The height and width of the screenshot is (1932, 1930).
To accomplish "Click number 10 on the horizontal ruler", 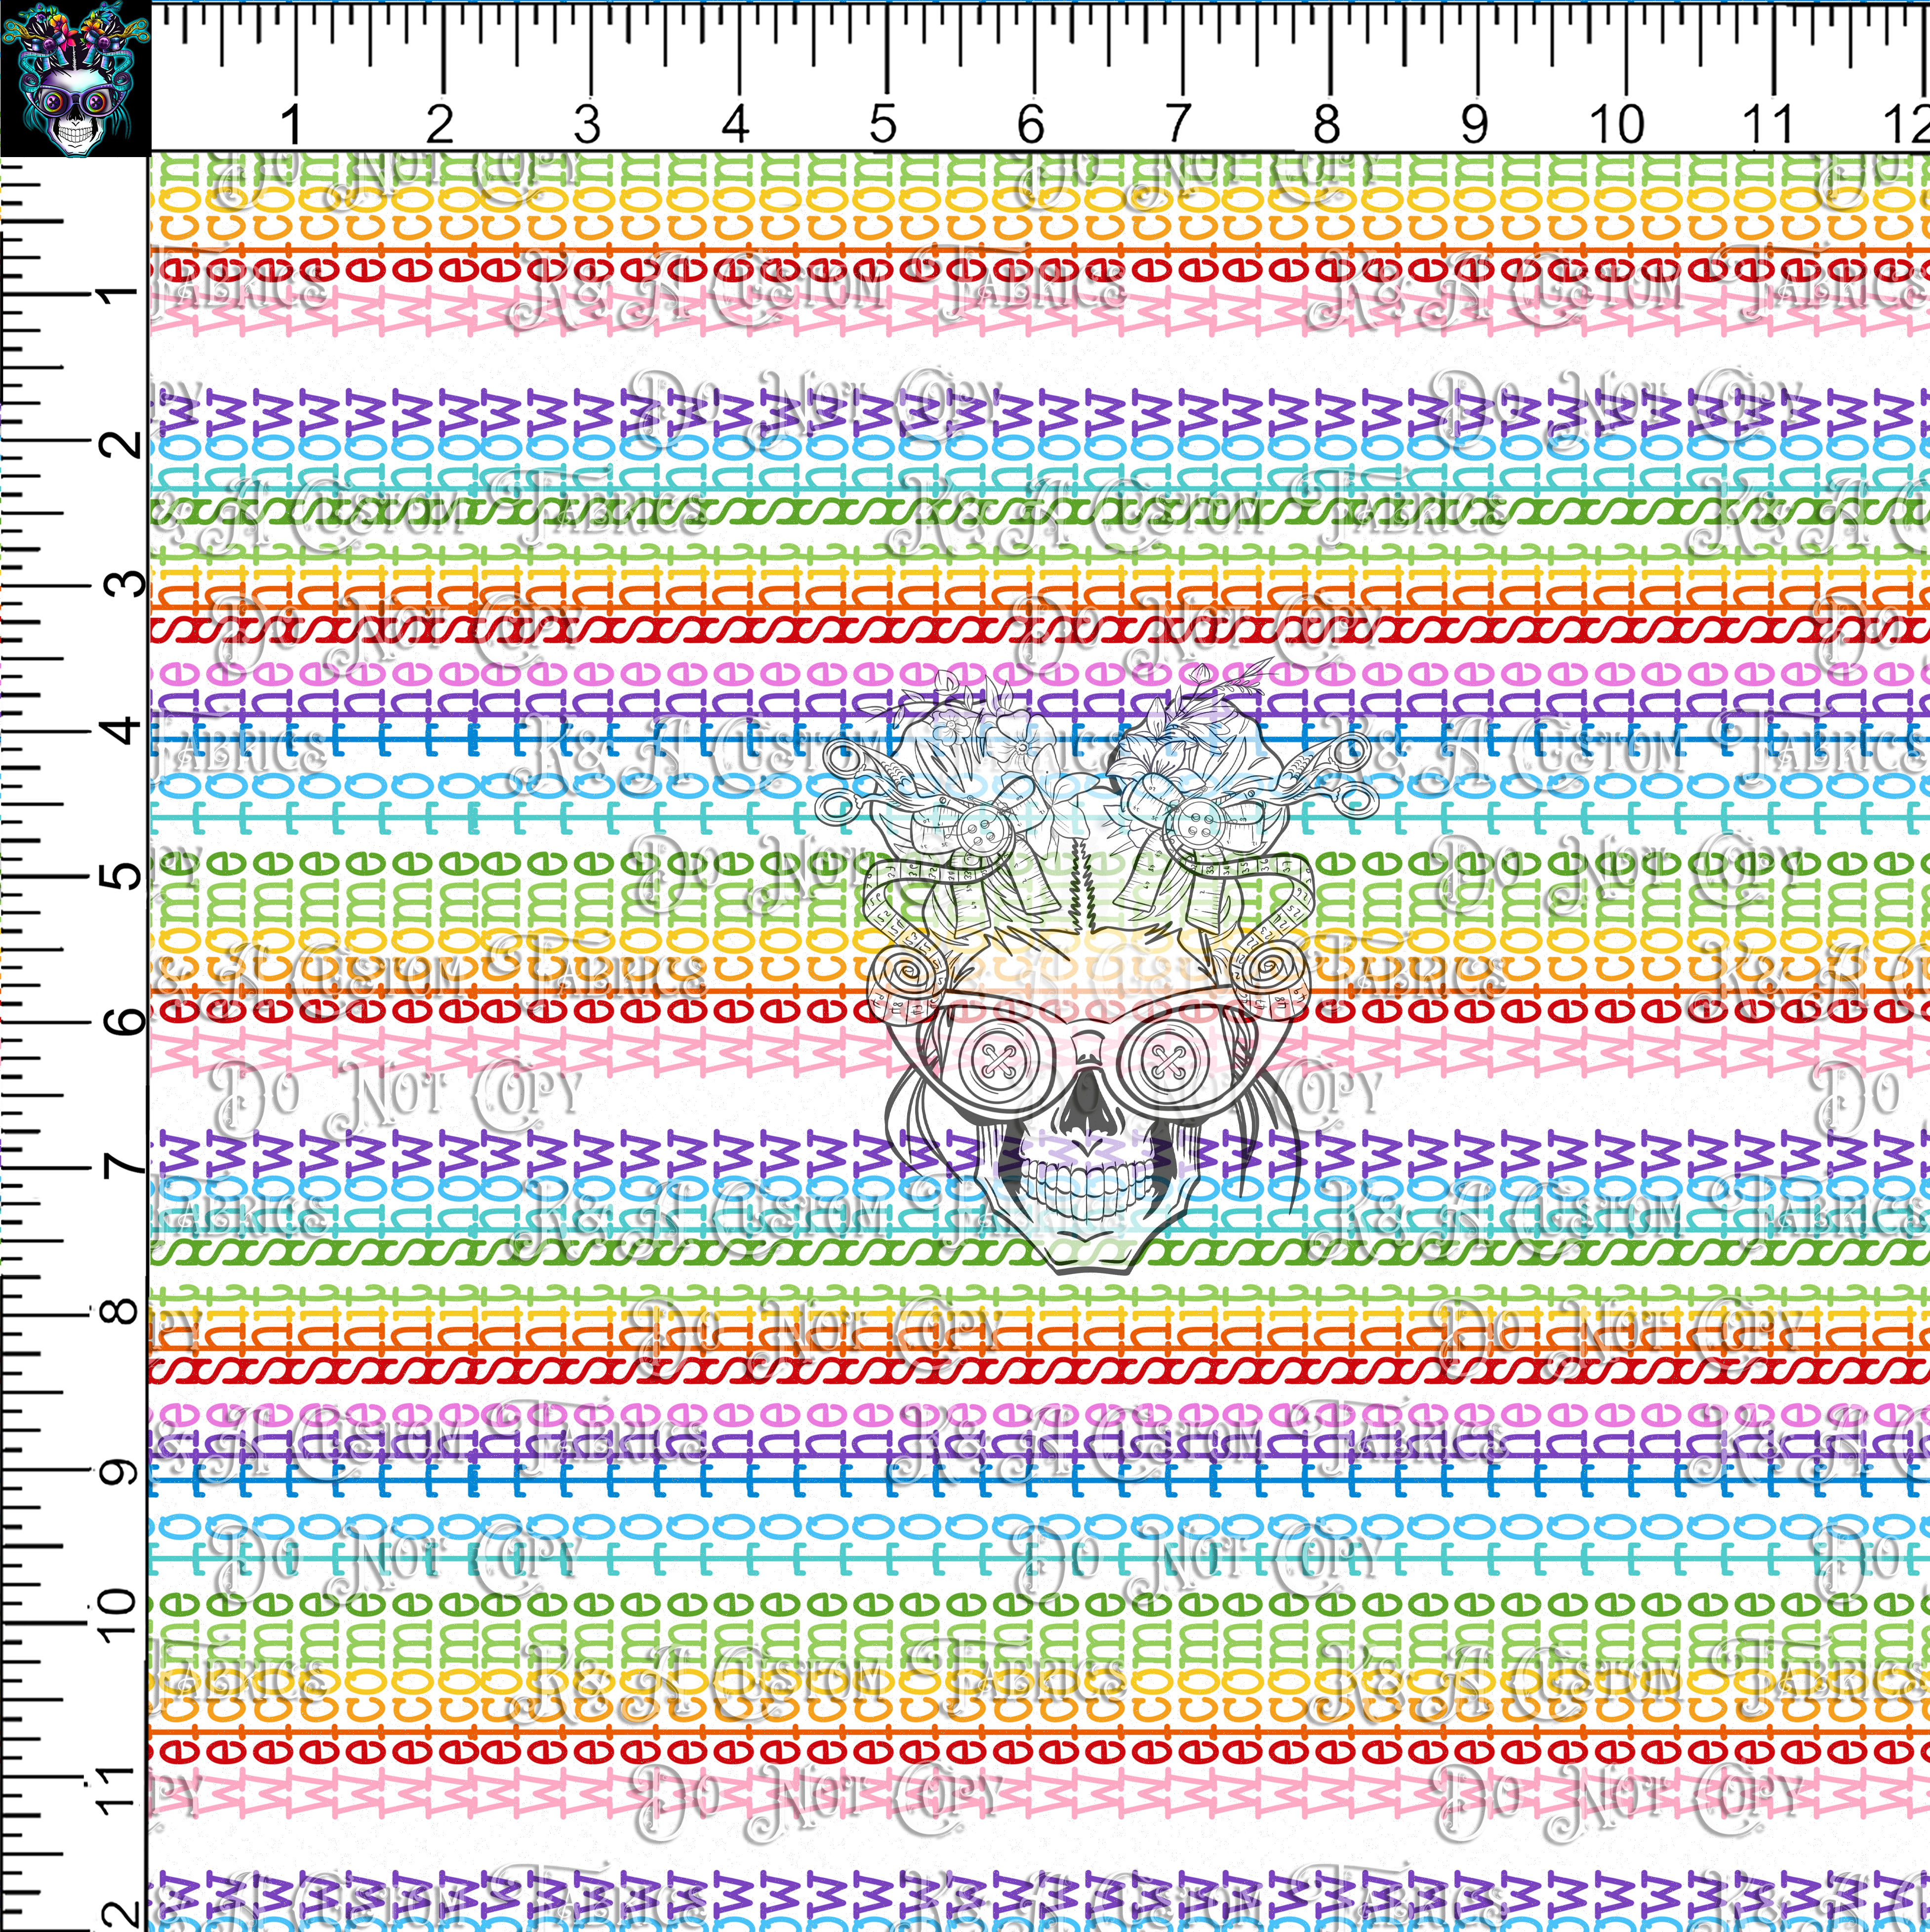I will point(1616,125).
